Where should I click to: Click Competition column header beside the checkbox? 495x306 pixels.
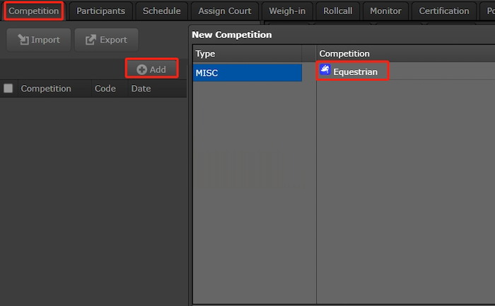(x=46, y=89)
